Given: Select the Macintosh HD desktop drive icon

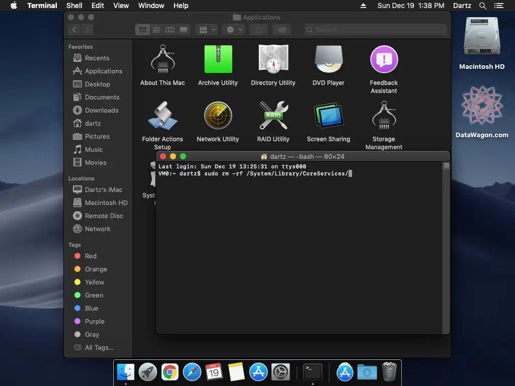Looking at the screenshot, I should [482, 37].
